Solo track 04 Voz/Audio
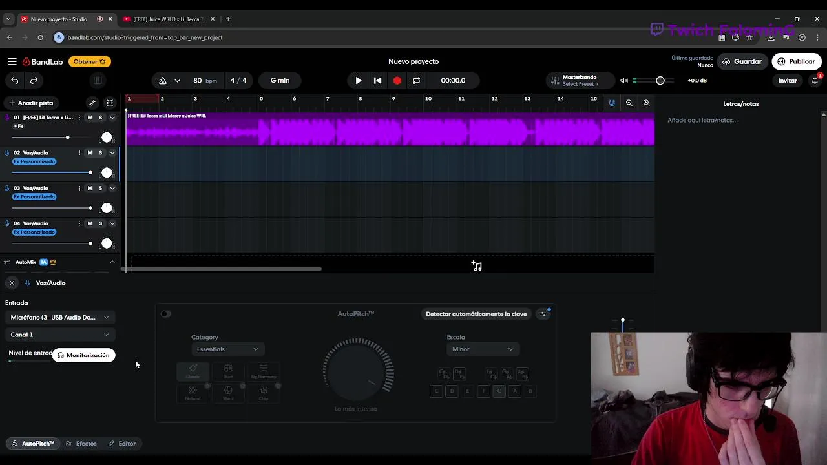The image size is (827, 465). pos(100,223)
